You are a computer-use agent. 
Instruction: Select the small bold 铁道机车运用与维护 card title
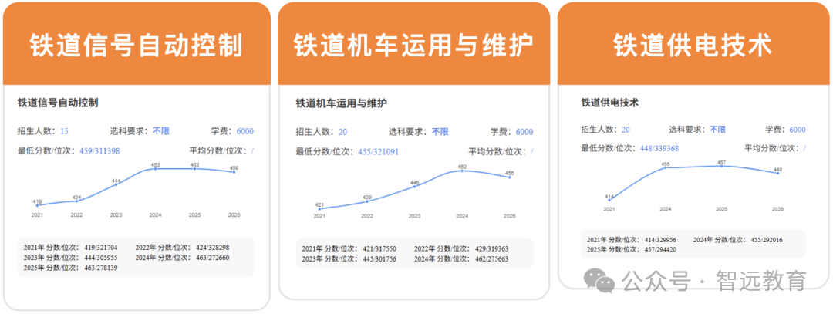341,103
